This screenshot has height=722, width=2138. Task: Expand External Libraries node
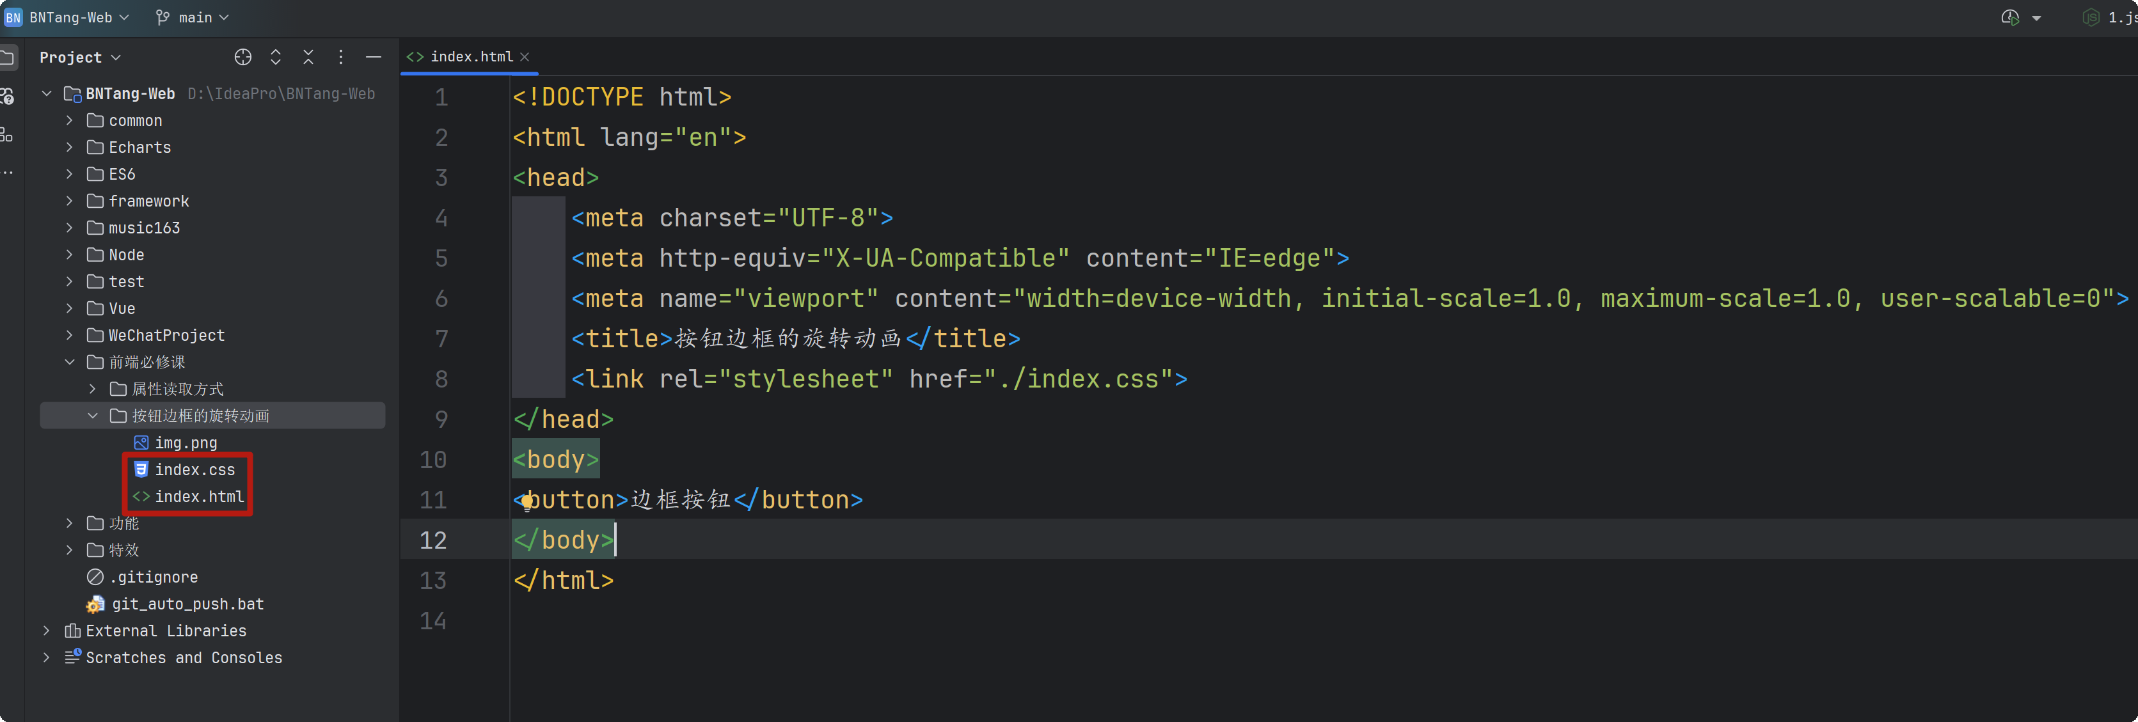click(x=47, y=632)
